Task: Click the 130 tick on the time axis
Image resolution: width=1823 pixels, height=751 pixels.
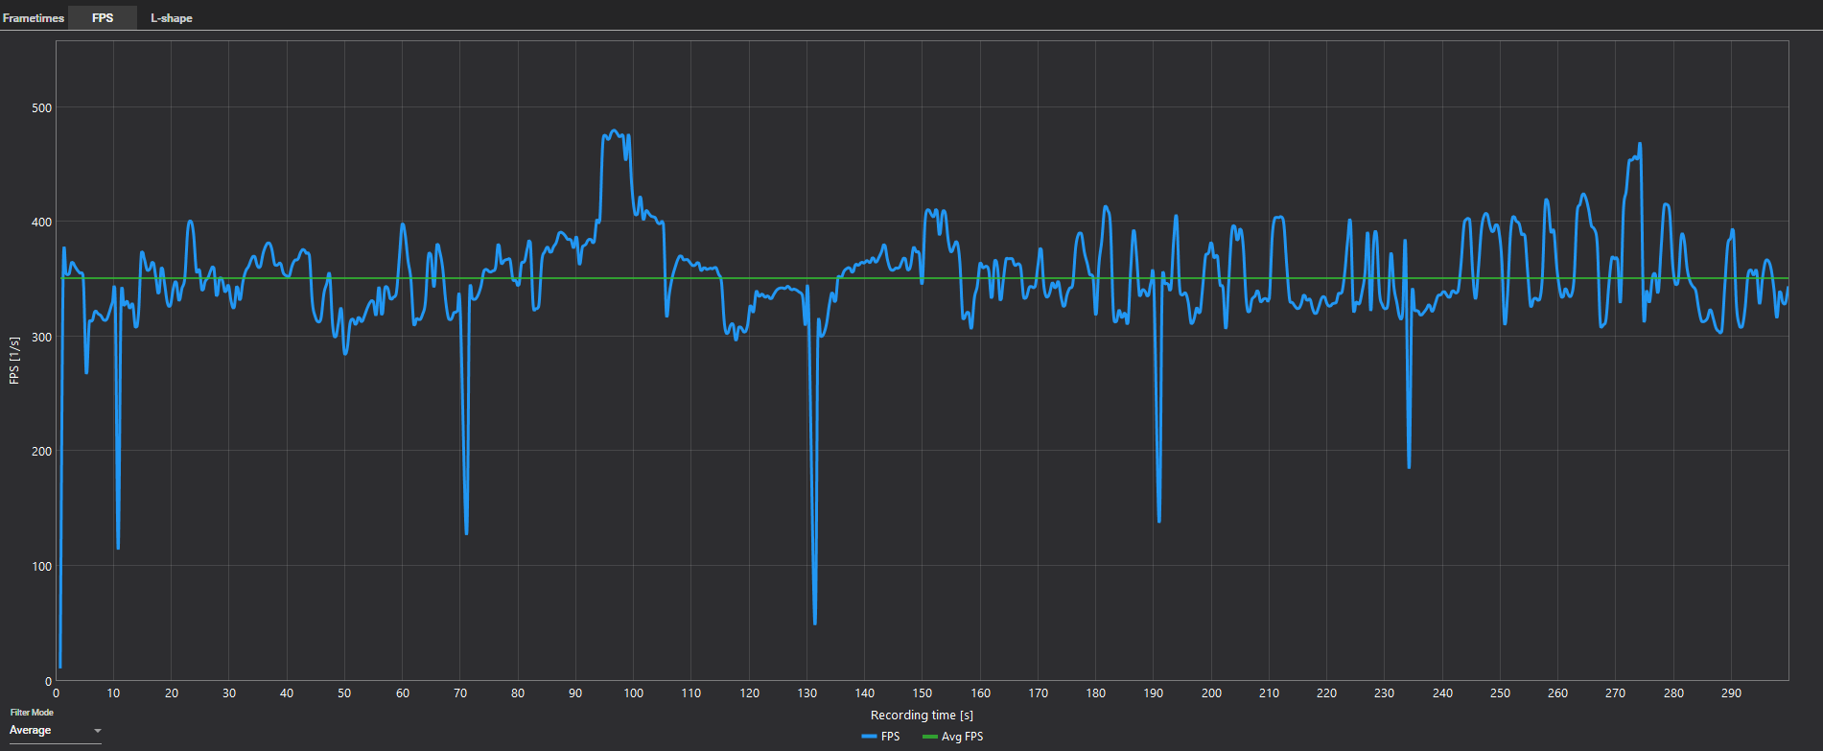Action: click(806, 692)
